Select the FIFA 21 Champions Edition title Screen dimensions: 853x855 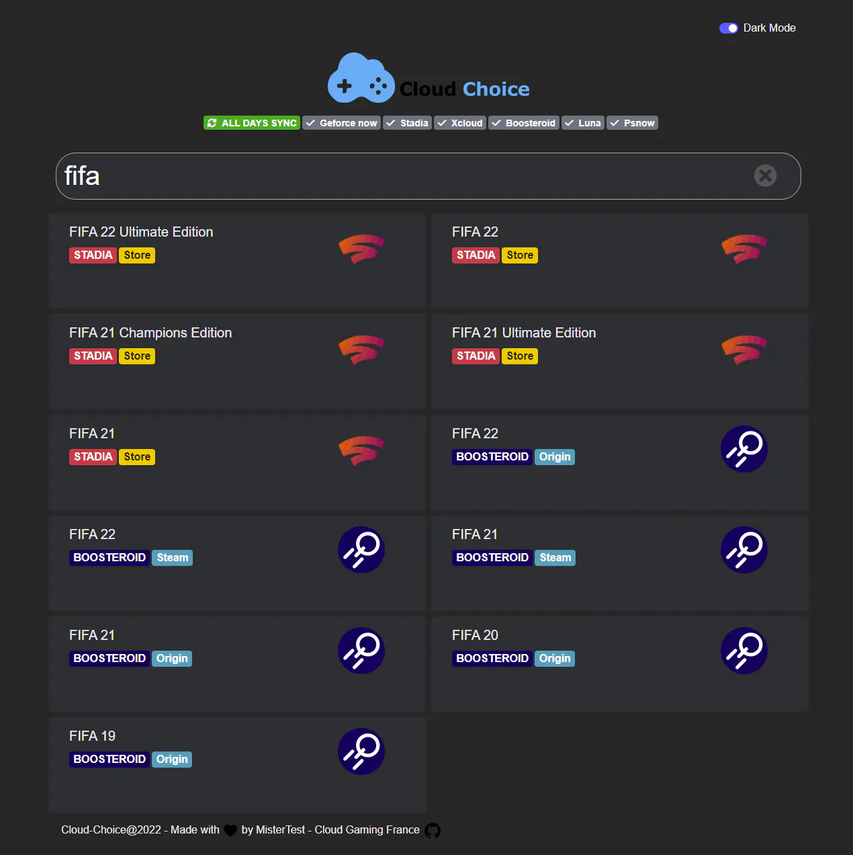coord(150,333)
